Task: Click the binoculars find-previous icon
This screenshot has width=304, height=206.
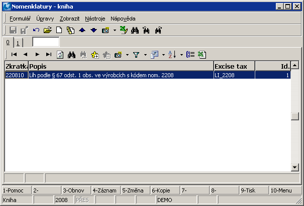Action: point(146,31)
